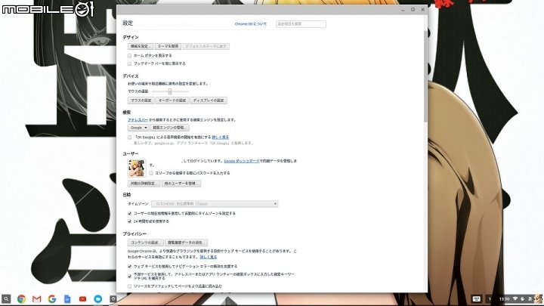Toggle the prediction service 予測サービス checkbox

coord(129,277)
